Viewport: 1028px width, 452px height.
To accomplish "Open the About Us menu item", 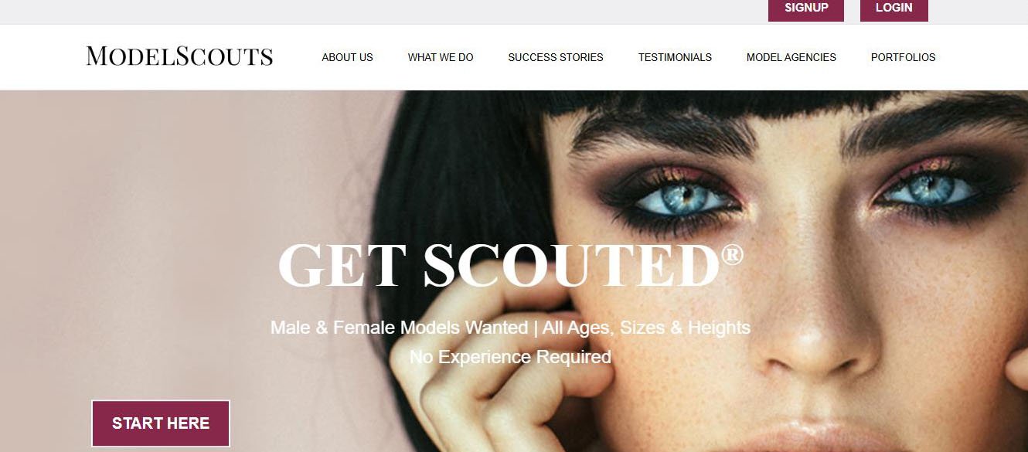I will tap(347, 57).
